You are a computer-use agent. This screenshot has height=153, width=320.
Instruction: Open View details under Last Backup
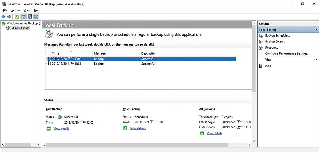[61, 129]
